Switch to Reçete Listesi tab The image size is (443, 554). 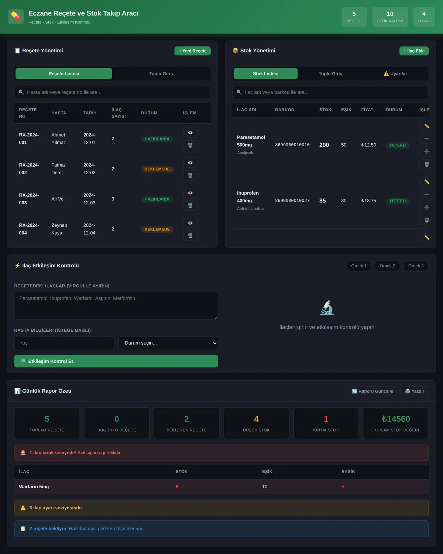pyautogui.click(x=64, y=73)
